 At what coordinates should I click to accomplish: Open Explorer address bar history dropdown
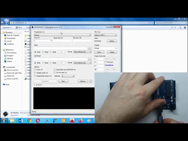click(149, 23)
